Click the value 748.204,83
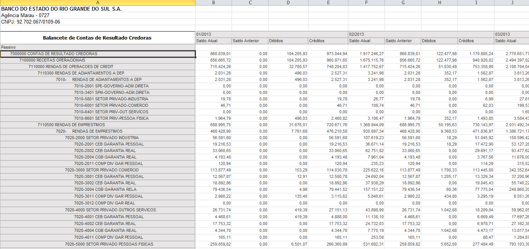529x249 pixels. click(x=336, y=67)
